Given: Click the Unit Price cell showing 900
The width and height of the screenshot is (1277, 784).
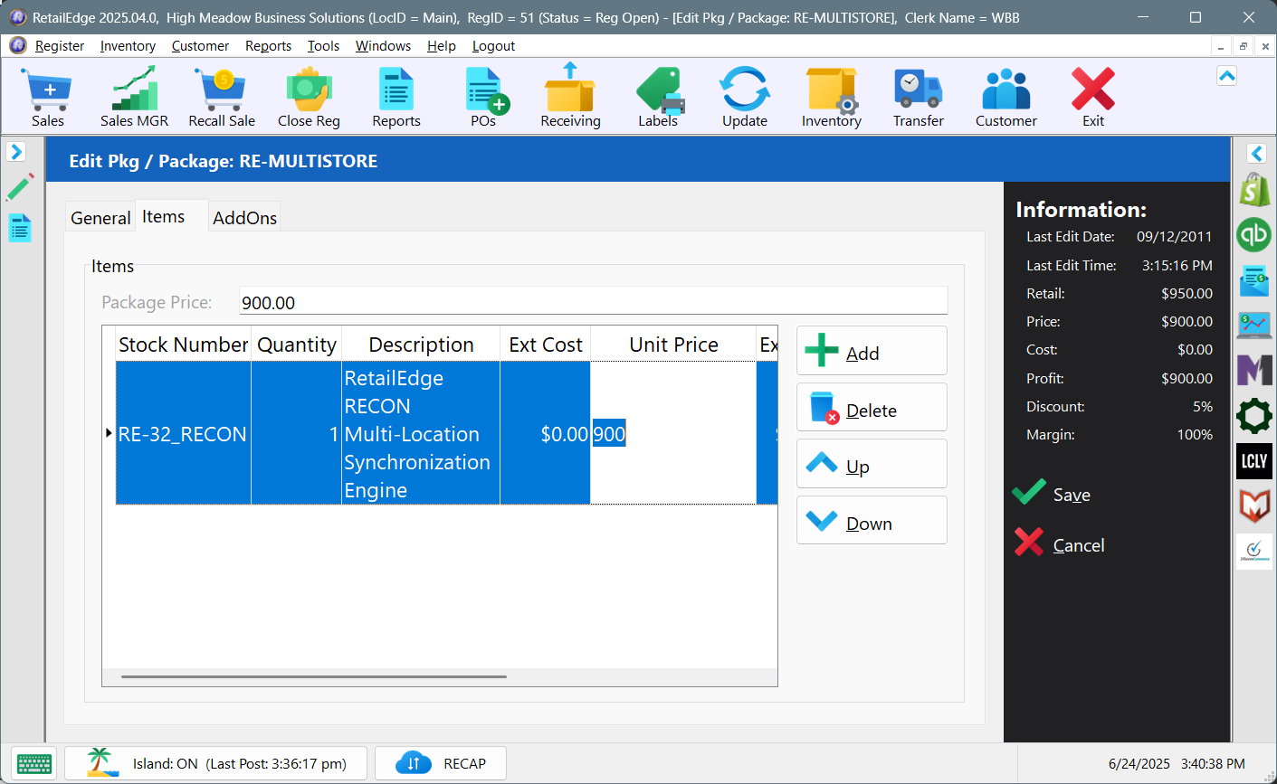Looking at the screenshot, I should pos(673,434).
